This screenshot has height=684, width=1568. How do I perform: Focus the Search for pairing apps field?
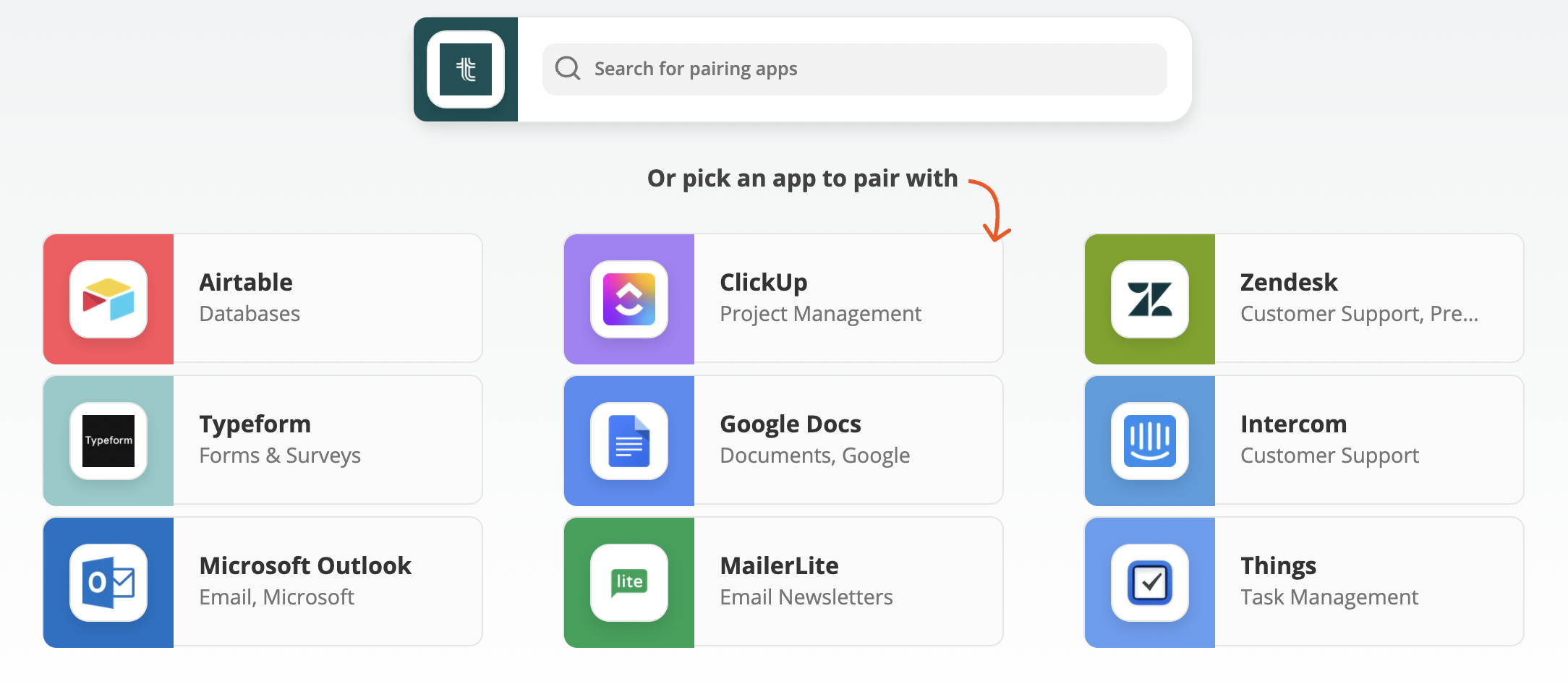tap(854, 69)
